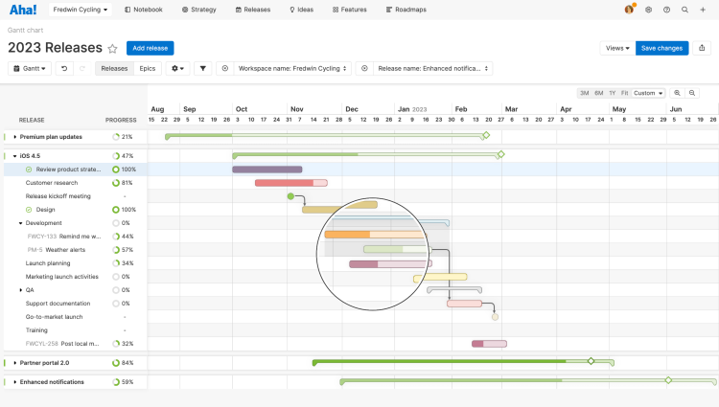Open the Launch planning phase

click(x=48, y=263)
